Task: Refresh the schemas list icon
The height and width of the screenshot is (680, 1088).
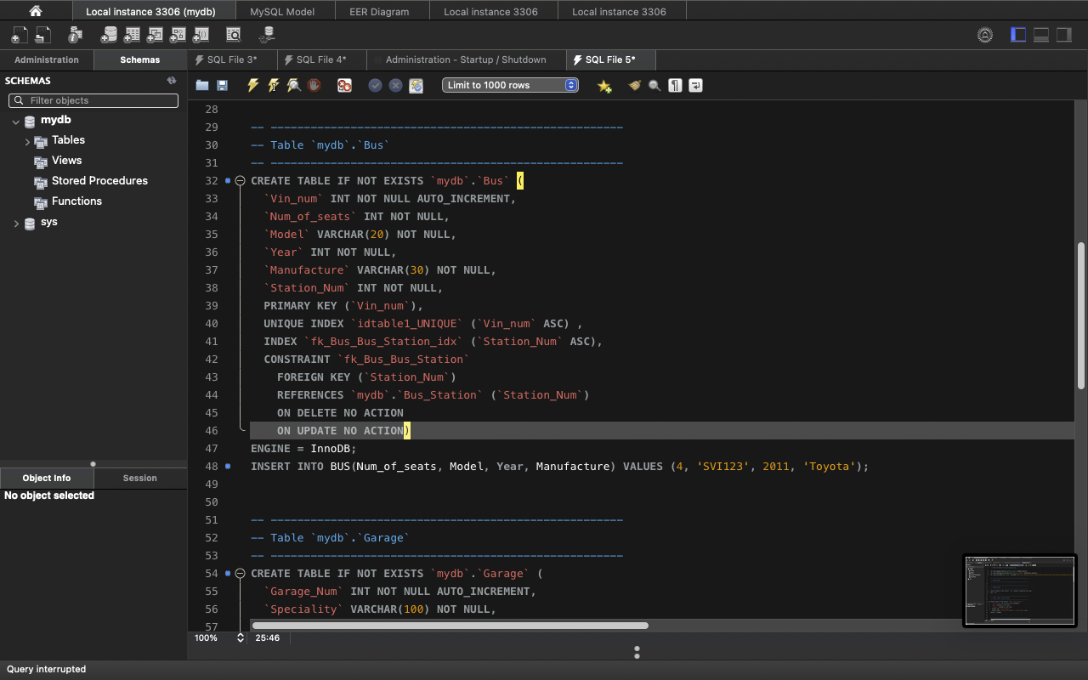Action: pyautogui.click(x=172, y=81)
